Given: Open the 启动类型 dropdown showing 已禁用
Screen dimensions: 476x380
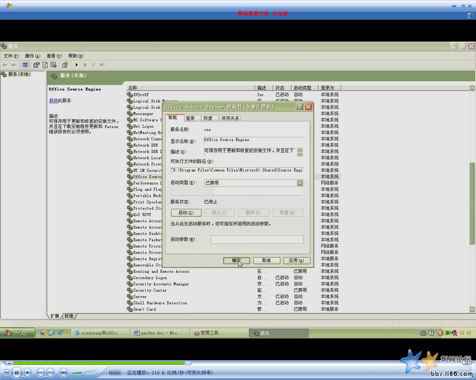Looking at the screenshot, I should tap(300, 183).
